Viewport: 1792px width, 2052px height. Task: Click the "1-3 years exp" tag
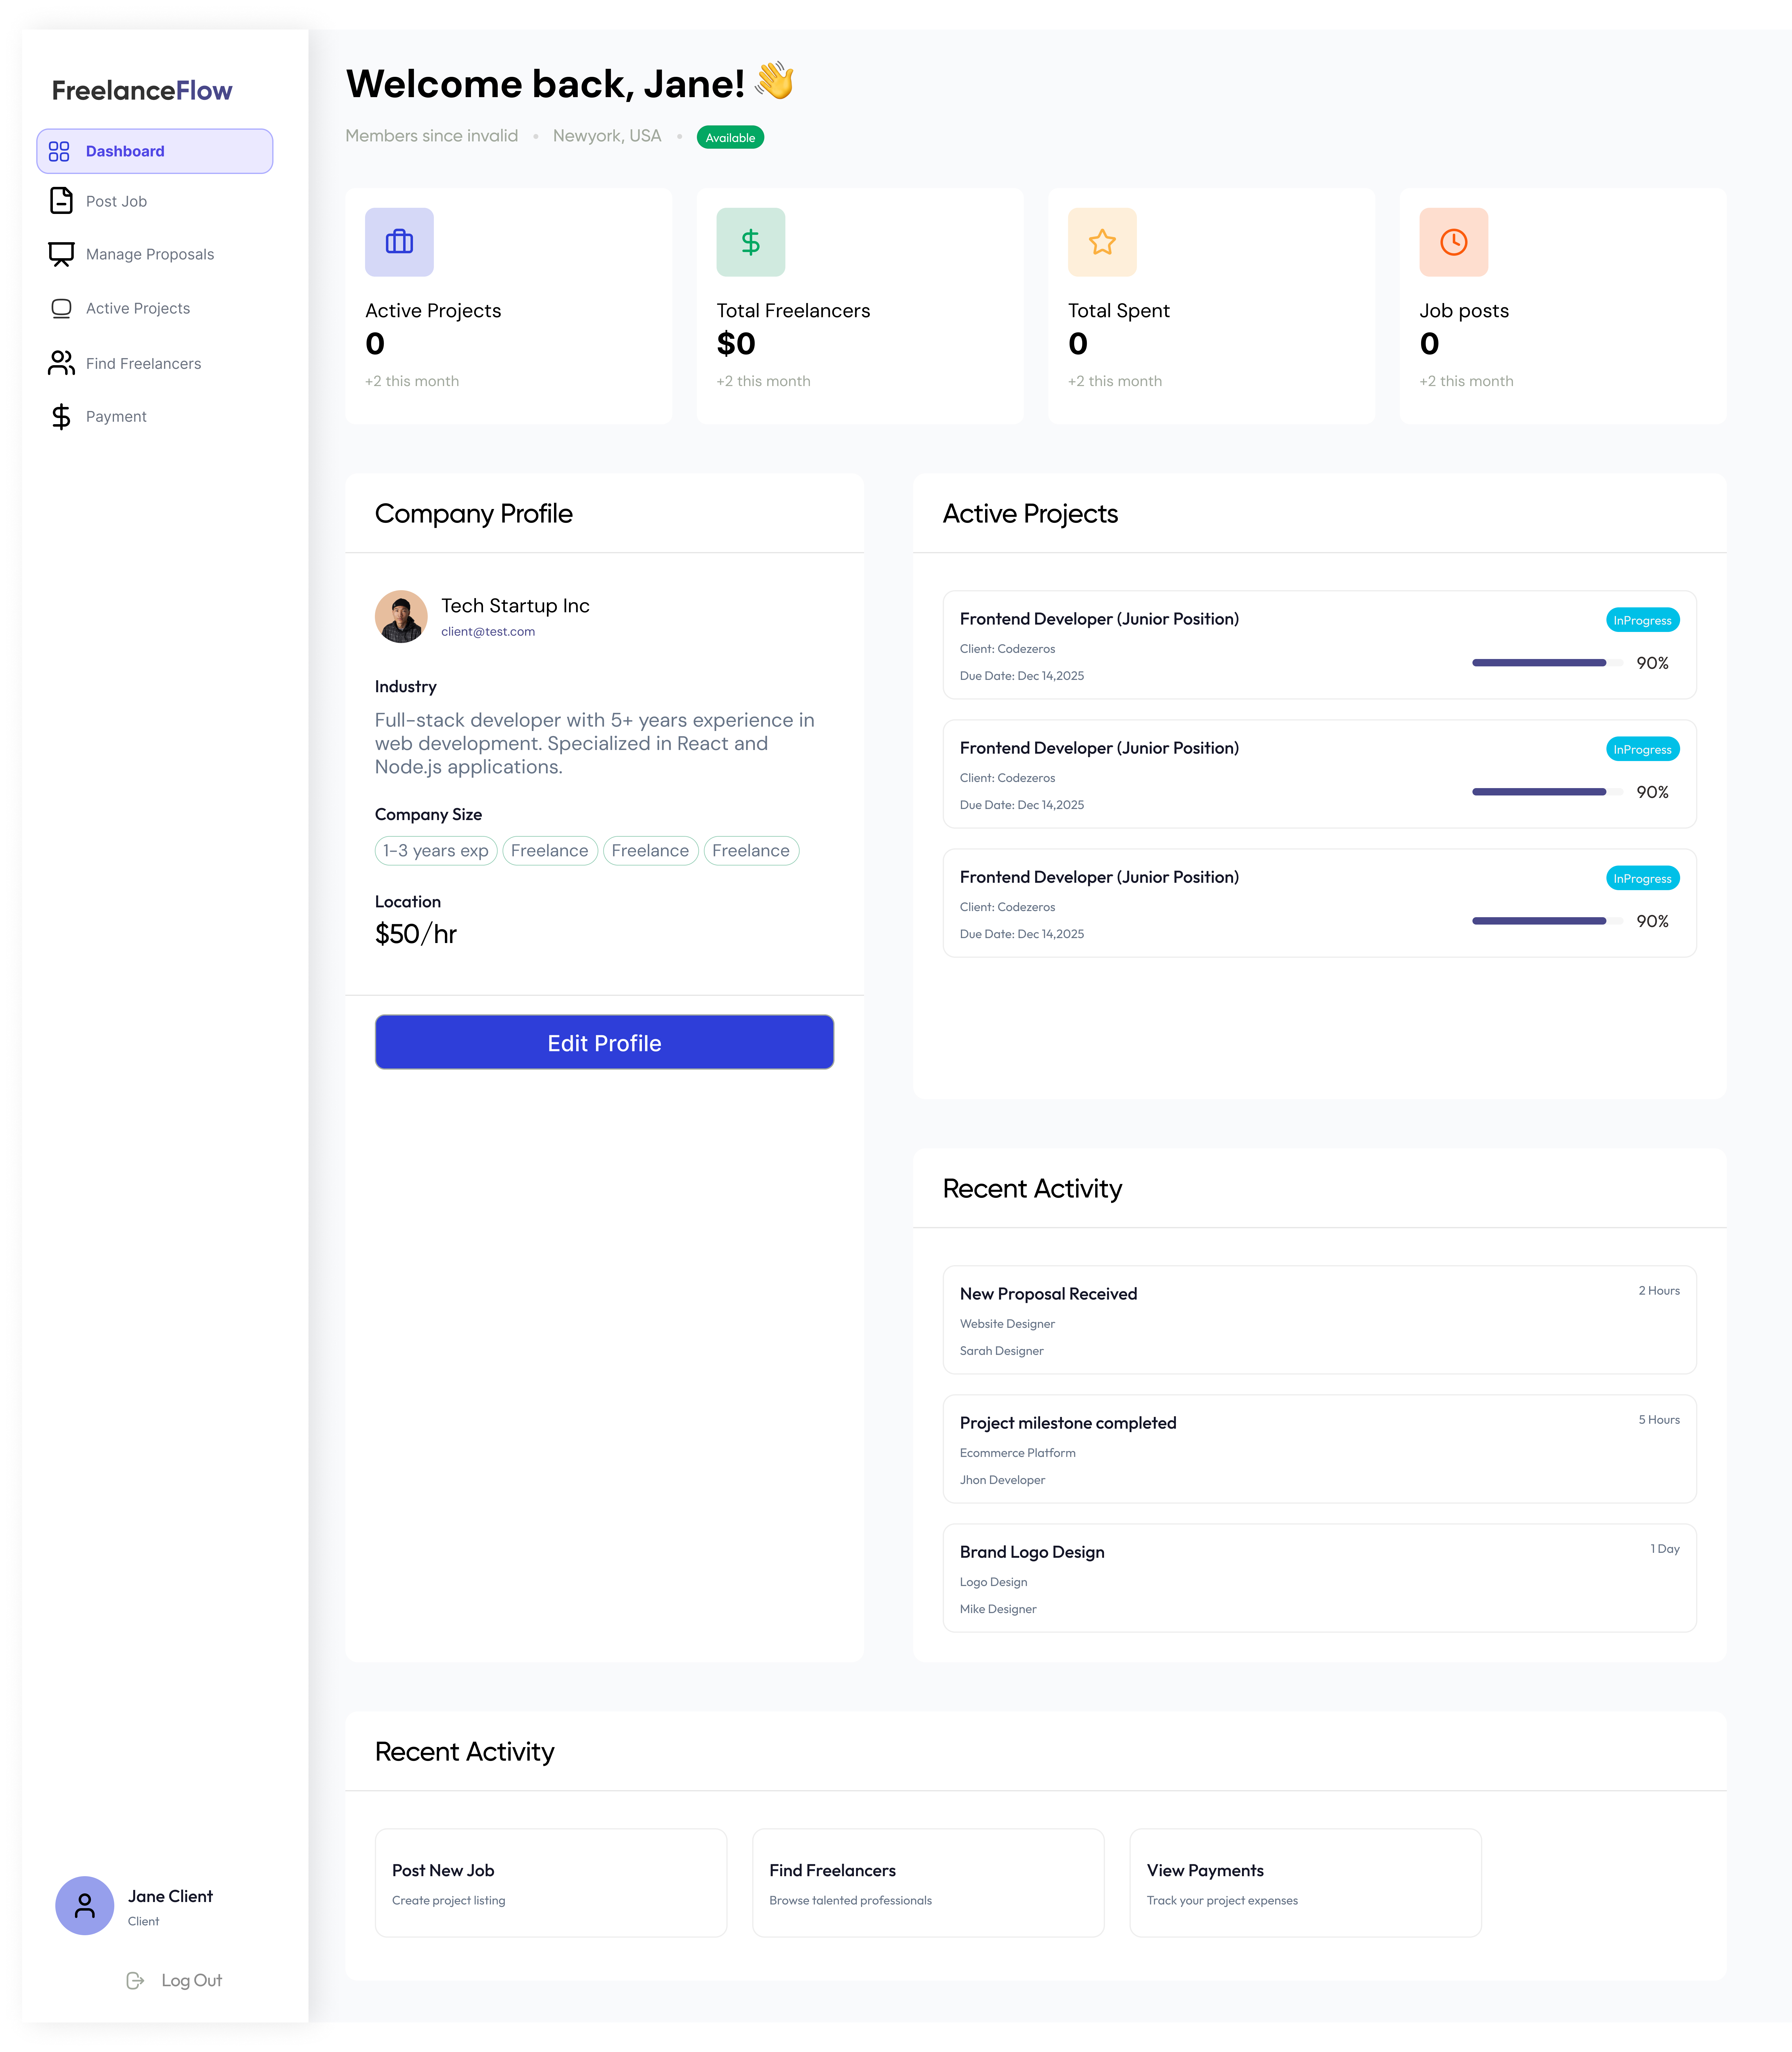point(436,850)
